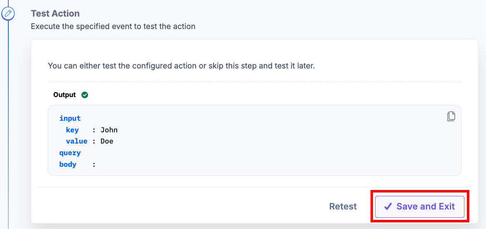This screenshot has width=486, height=229.
Task: Click the 'key' field name
Action: coord(72,130)
